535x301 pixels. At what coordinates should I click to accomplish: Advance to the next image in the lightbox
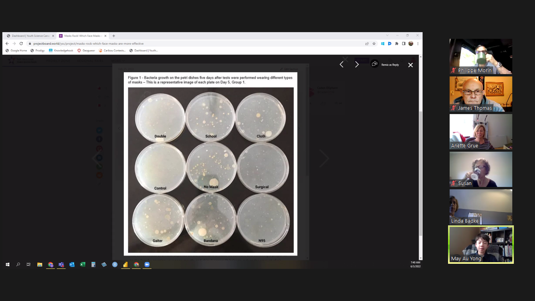click(x=357, y=64)
